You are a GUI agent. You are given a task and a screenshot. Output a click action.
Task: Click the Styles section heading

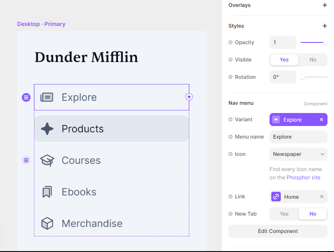tap(236, 26)
